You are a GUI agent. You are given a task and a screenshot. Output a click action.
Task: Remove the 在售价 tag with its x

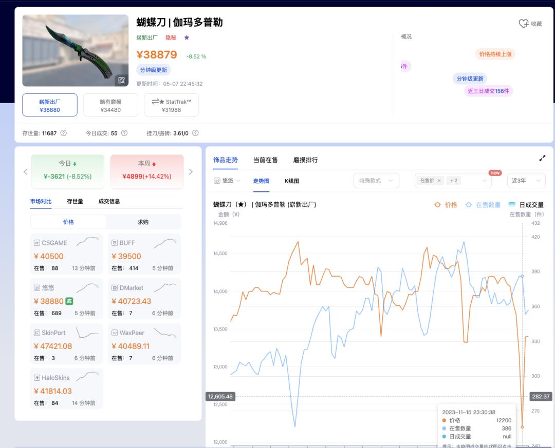pyautogui.click(x=439, y=181)
